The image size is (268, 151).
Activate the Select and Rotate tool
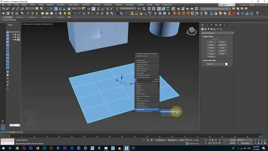point(60,9)
